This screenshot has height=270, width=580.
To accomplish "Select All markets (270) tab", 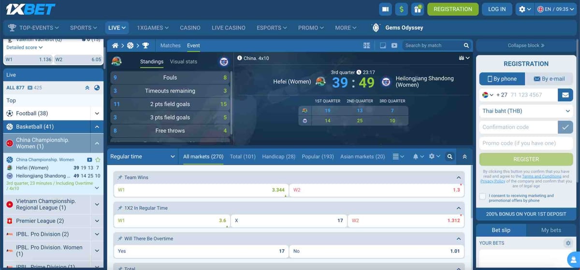I will pos(203,156).
